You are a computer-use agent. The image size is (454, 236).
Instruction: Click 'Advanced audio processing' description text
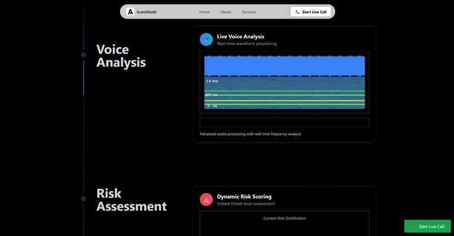[250, 134]
